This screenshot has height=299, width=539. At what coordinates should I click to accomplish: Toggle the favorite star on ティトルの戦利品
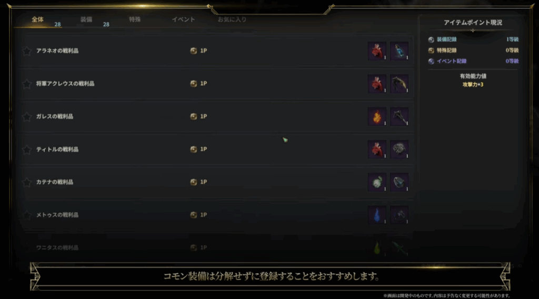pos(27,149)
